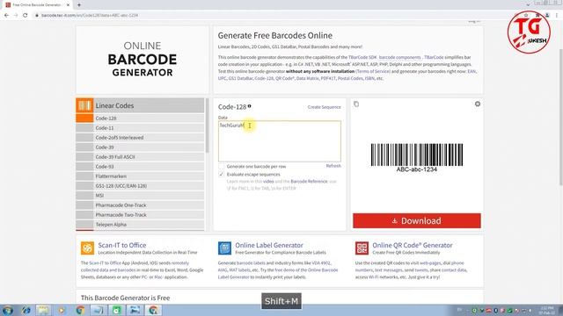The height and width of the screenshot is (316, 563).
Task: Open the barcode components link
Action: pos(399,57)
